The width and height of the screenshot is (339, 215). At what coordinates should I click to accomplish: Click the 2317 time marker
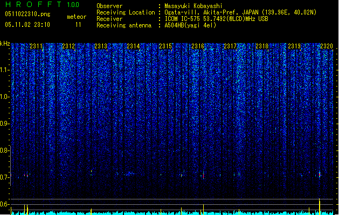click(230, 46)
